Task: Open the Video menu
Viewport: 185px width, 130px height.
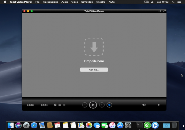Action: 75,2
